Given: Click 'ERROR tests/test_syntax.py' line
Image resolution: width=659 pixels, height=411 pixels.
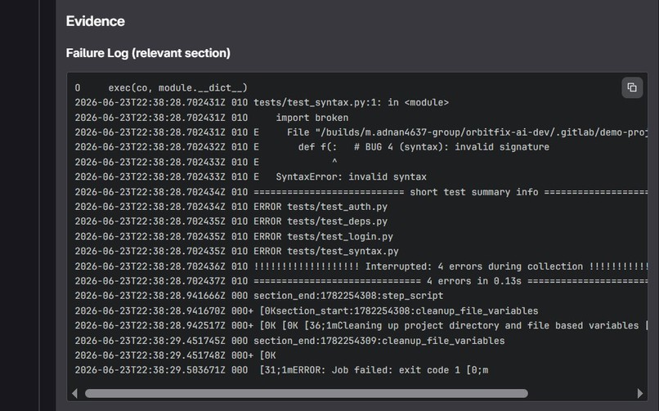Looking at the screenshot, I should coord(236,251).
